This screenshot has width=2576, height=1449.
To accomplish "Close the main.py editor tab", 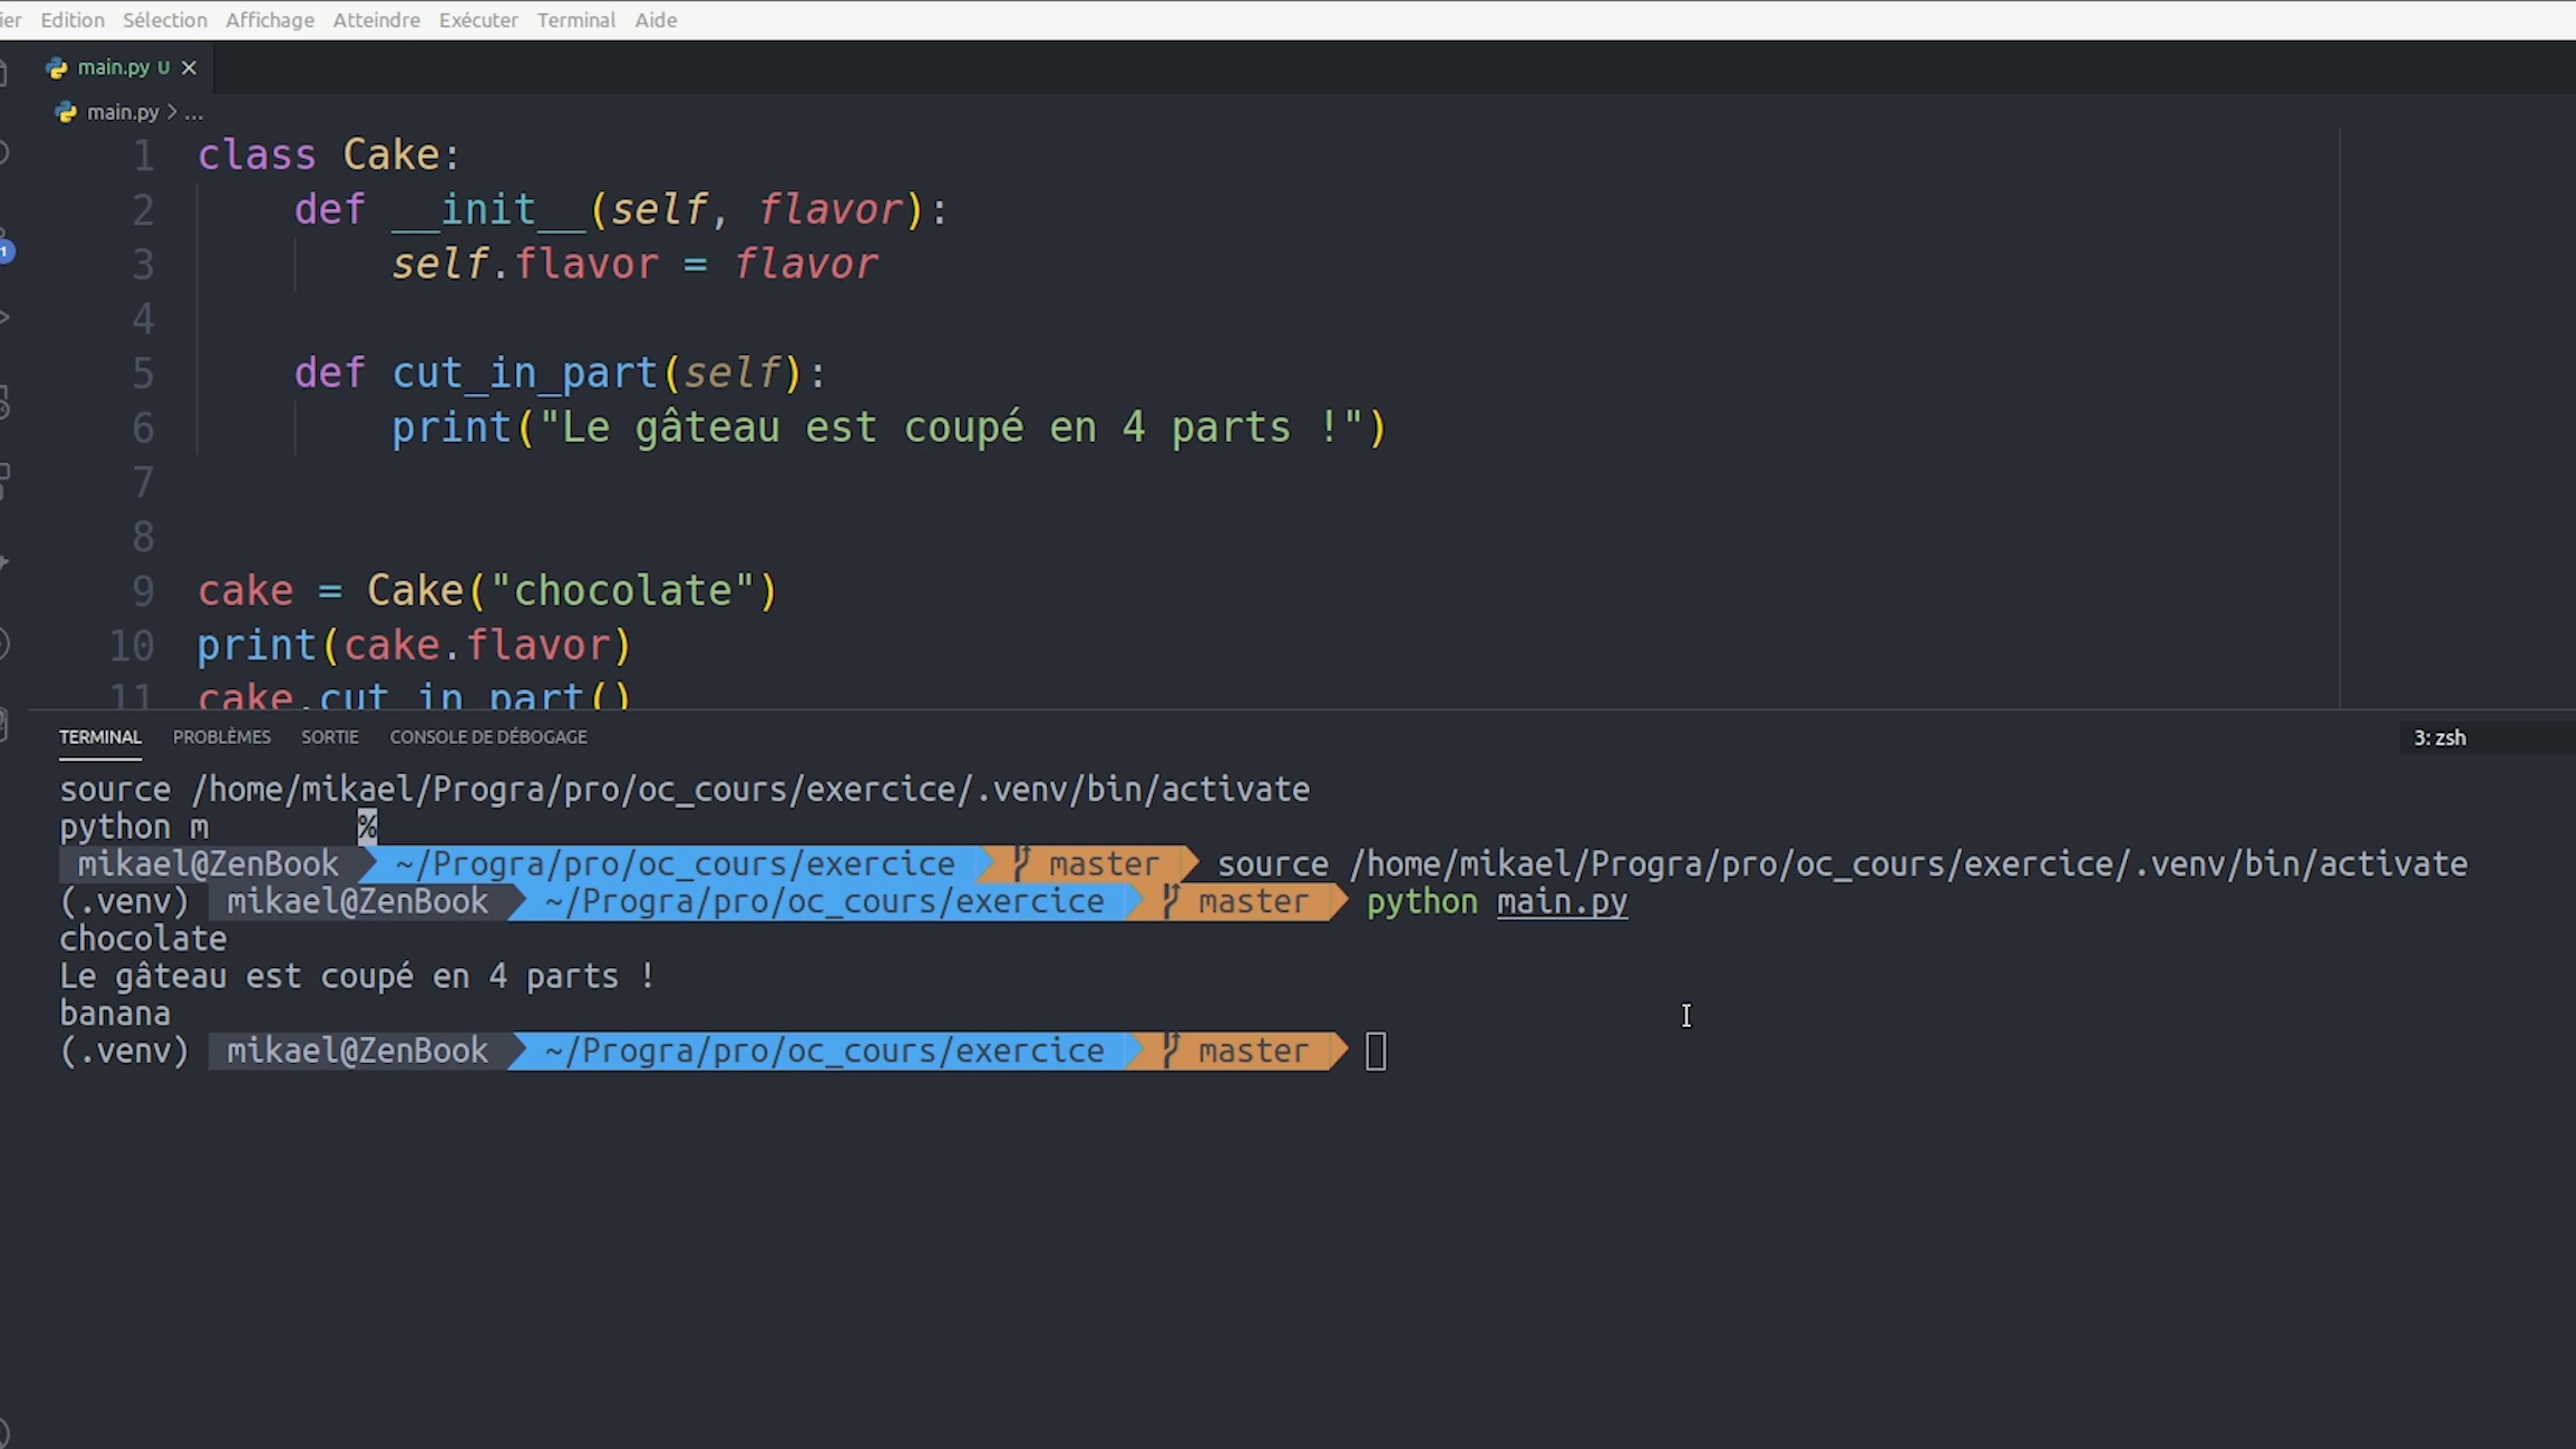I will click(x=189, y=68).
